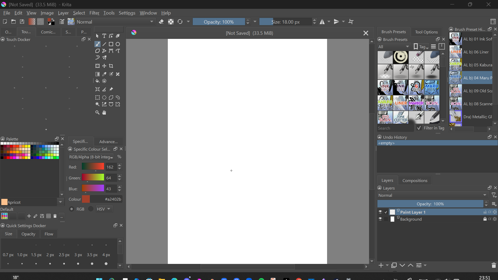This screenshot has height=280, width=498.
Task: Select the Text tool
Action: (104, 36)
